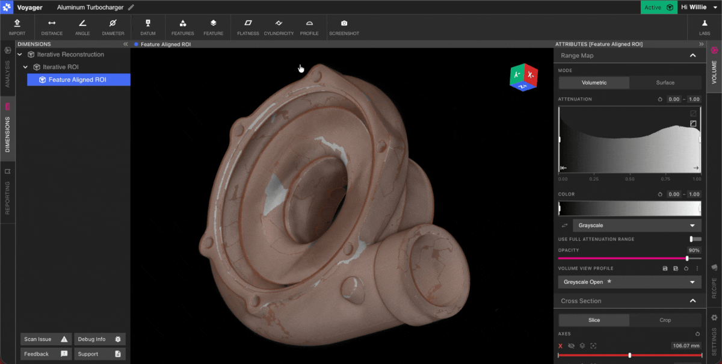Viewport: 722px width, 364px height.
Task: Collapse the Iterative Reconstruction tree node
Action: [x=20, y=54]
